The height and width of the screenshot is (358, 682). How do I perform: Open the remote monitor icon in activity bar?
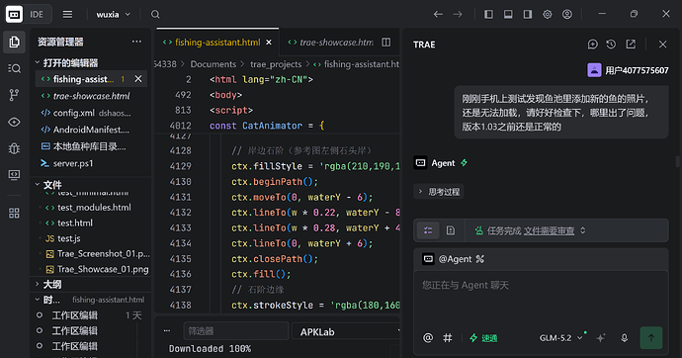pos(14,175)
